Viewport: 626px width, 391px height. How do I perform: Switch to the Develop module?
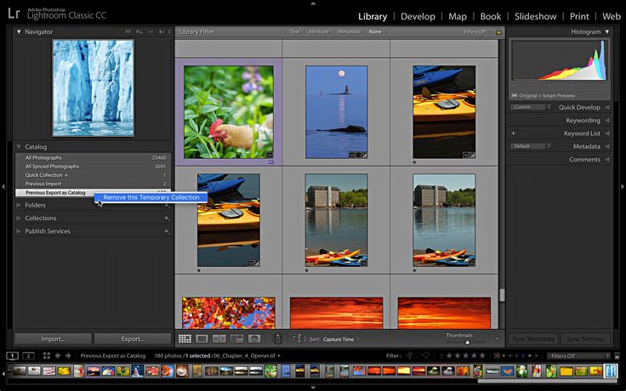click(x=418, y=16)
